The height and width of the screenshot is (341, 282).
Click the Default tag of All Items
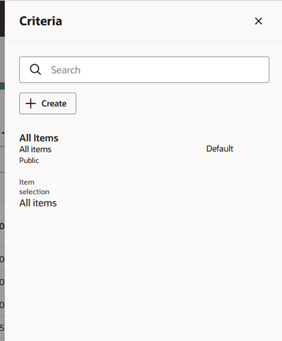point(219,149)
